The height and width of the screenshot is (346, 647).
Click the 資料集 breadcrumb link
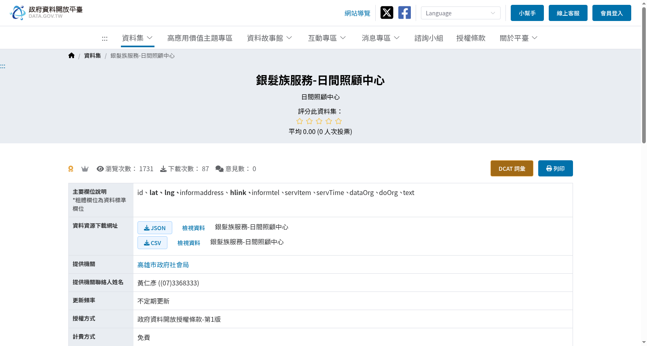coord(93,56)
